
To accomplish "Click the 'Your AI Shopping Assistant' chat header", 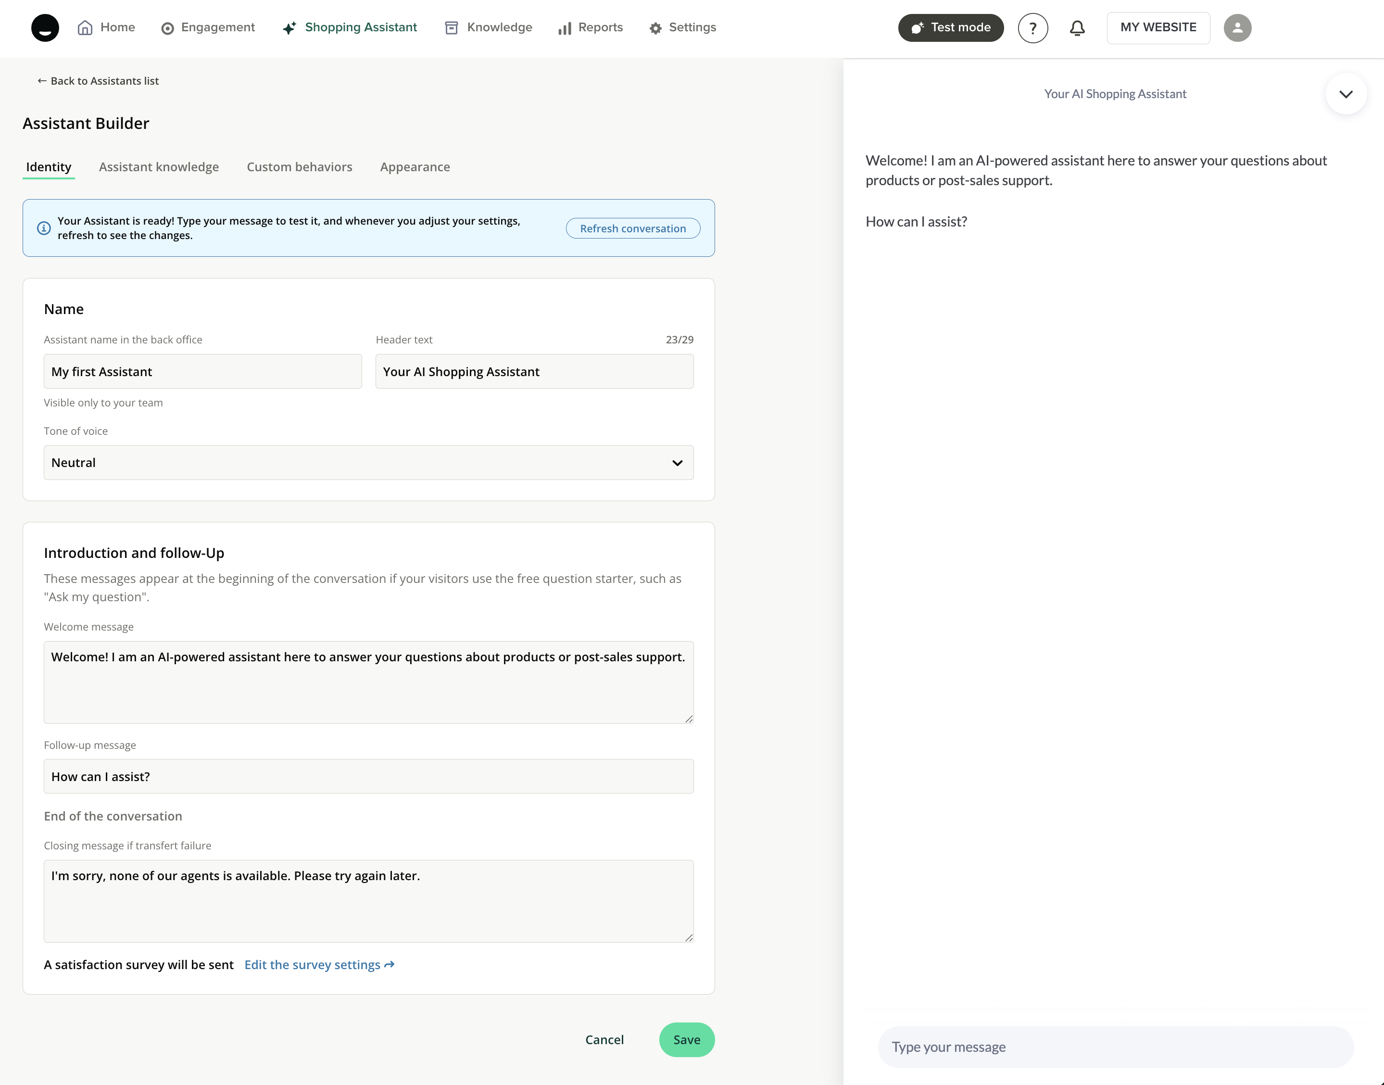I will 1115,94.
